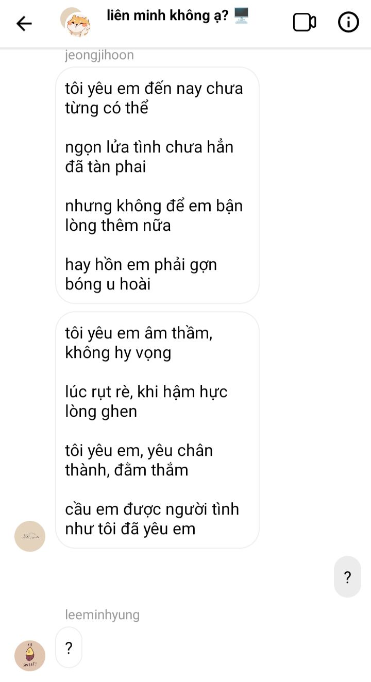Screen dimensions: 371x682
Task: Tap the line "nhưng không để em bận"
Action: coord(154,206)
